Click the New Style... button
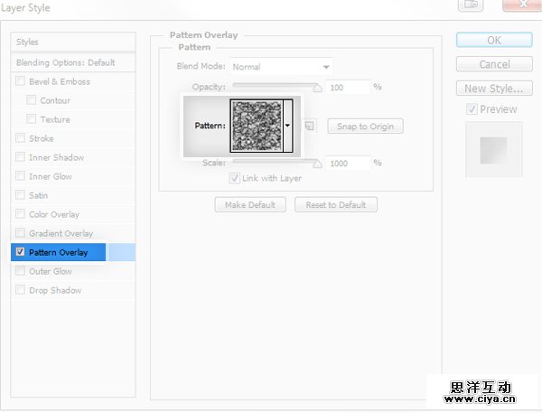The width and height of the screenshot is (542, 413). tap(493, 89)
